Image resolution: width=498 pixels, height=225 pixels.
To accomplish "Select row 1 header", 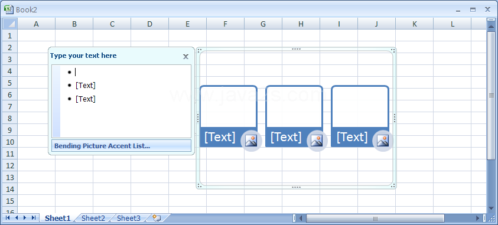I will pos(10,35).
